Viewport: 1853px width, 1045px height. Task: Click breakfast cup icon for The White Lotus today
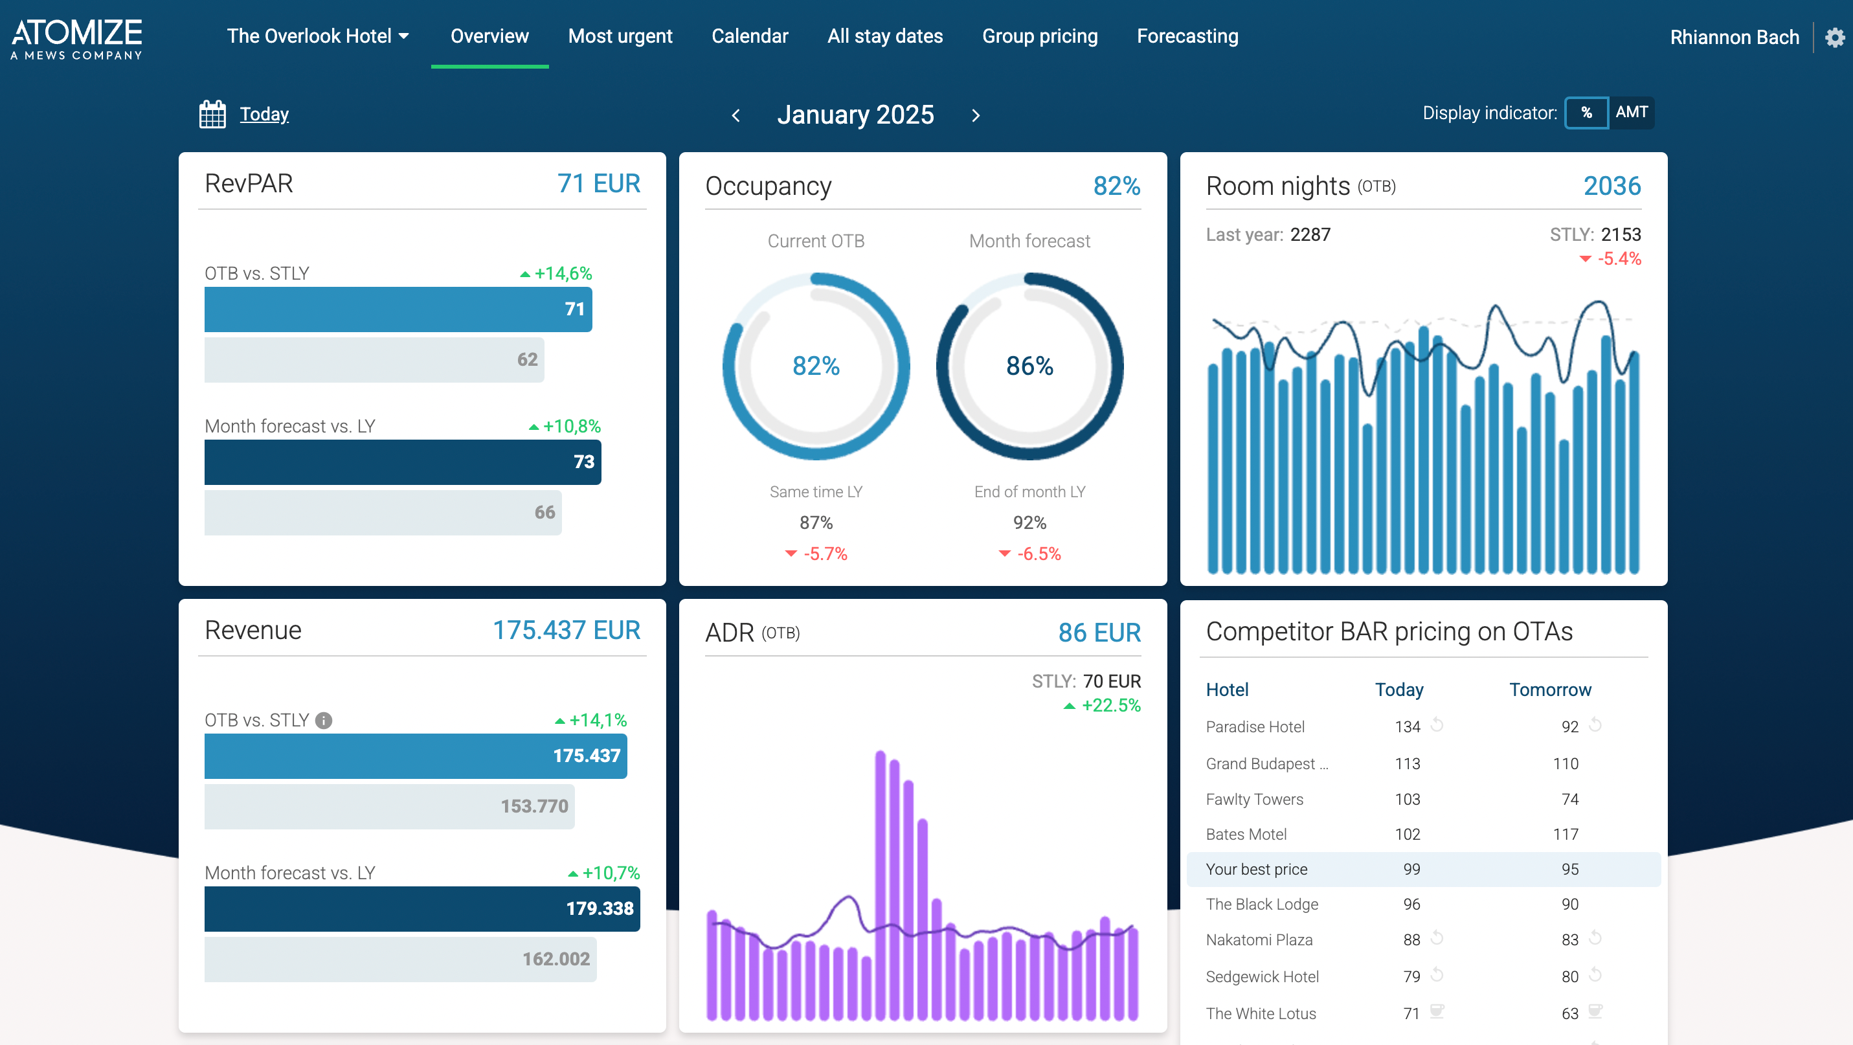pyautogui.click(x=1437, y=1011)
